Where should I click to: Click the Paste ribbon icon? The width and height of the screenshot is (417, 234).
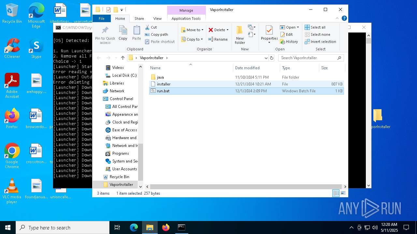[137, 33]
